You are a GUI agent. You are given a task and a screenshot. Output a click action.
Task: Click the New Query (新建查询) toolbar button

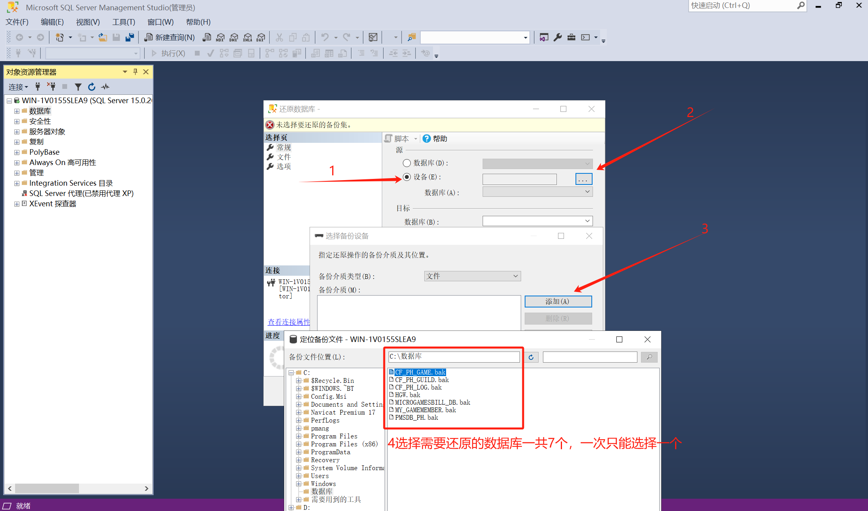click(169, 37)
